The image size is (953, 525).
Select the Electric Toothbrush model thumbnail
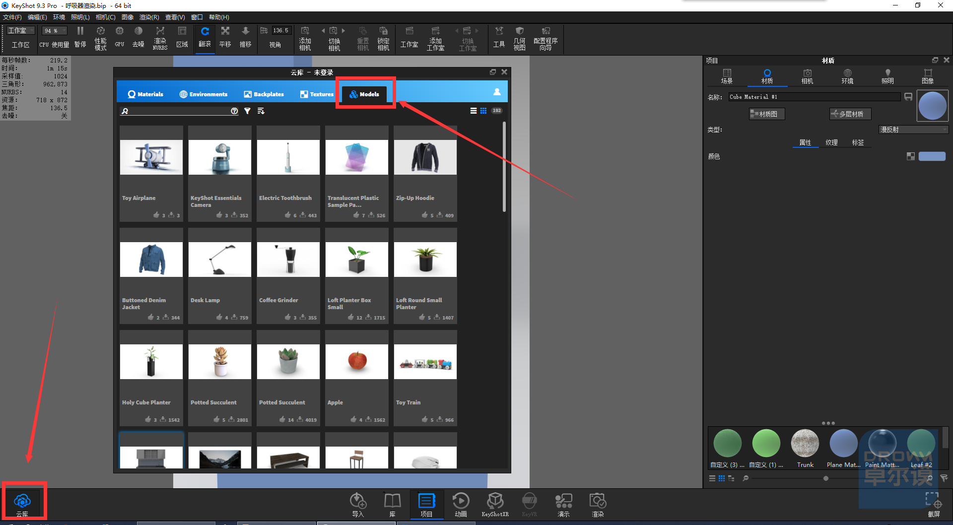(288, 157)
